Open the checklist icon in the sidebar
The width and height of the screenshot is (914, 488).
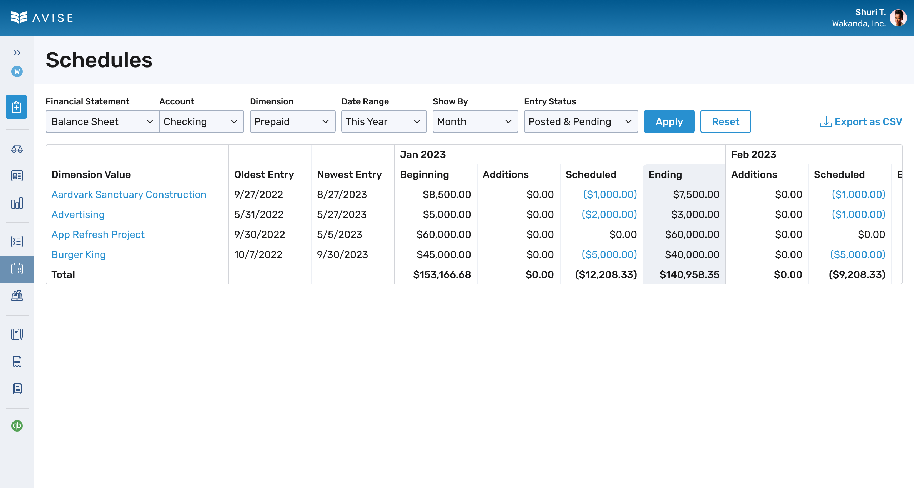pyautogui.click(x=16, y=241)
